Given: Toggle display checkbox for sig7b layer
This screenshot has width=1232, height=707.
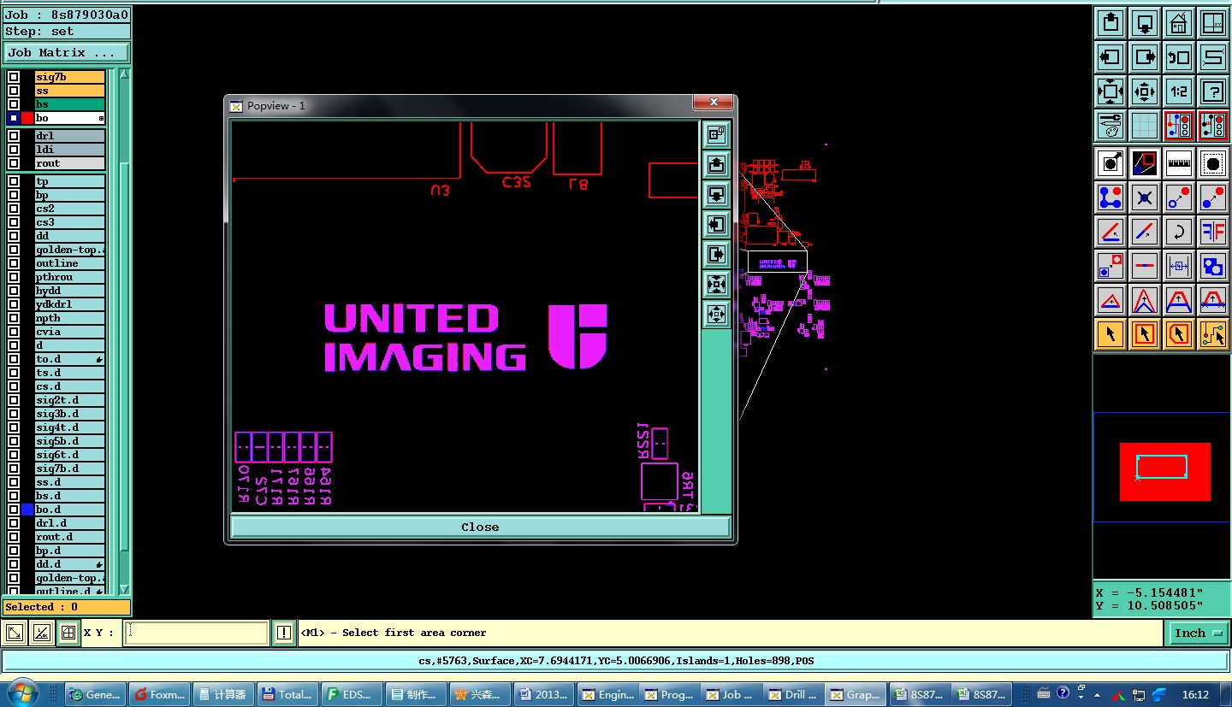Looking at the screenshot, I should click(x=14, y=77).
